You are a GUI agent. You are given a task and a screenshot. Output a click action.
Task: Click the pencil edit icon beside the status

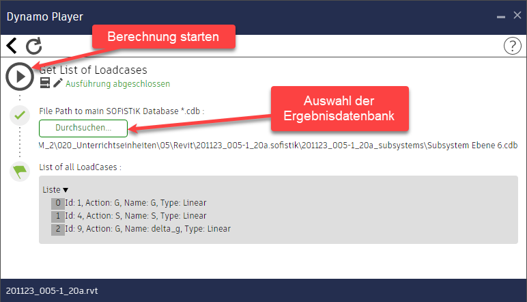point(57,83)
